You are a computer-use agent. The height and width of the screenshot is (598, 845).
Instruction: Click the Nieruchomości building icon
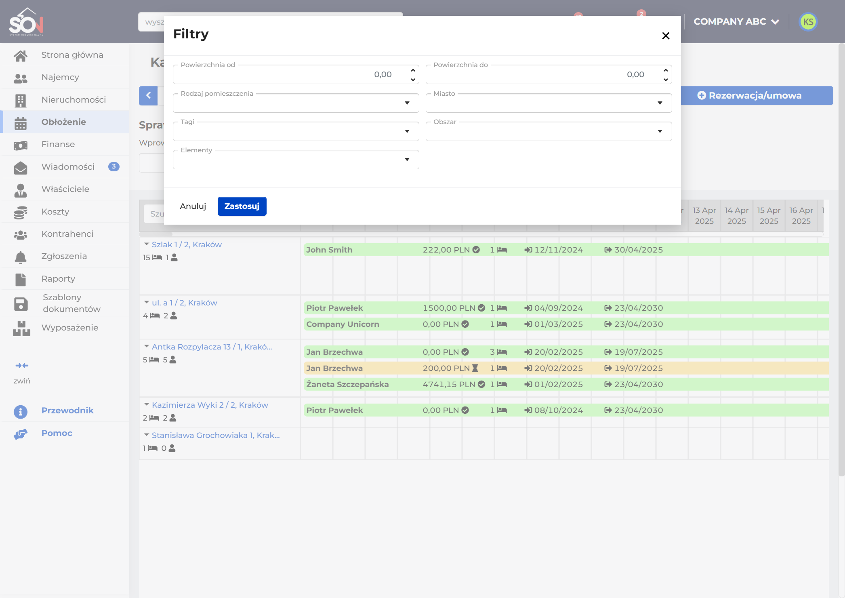pos(21,100)
